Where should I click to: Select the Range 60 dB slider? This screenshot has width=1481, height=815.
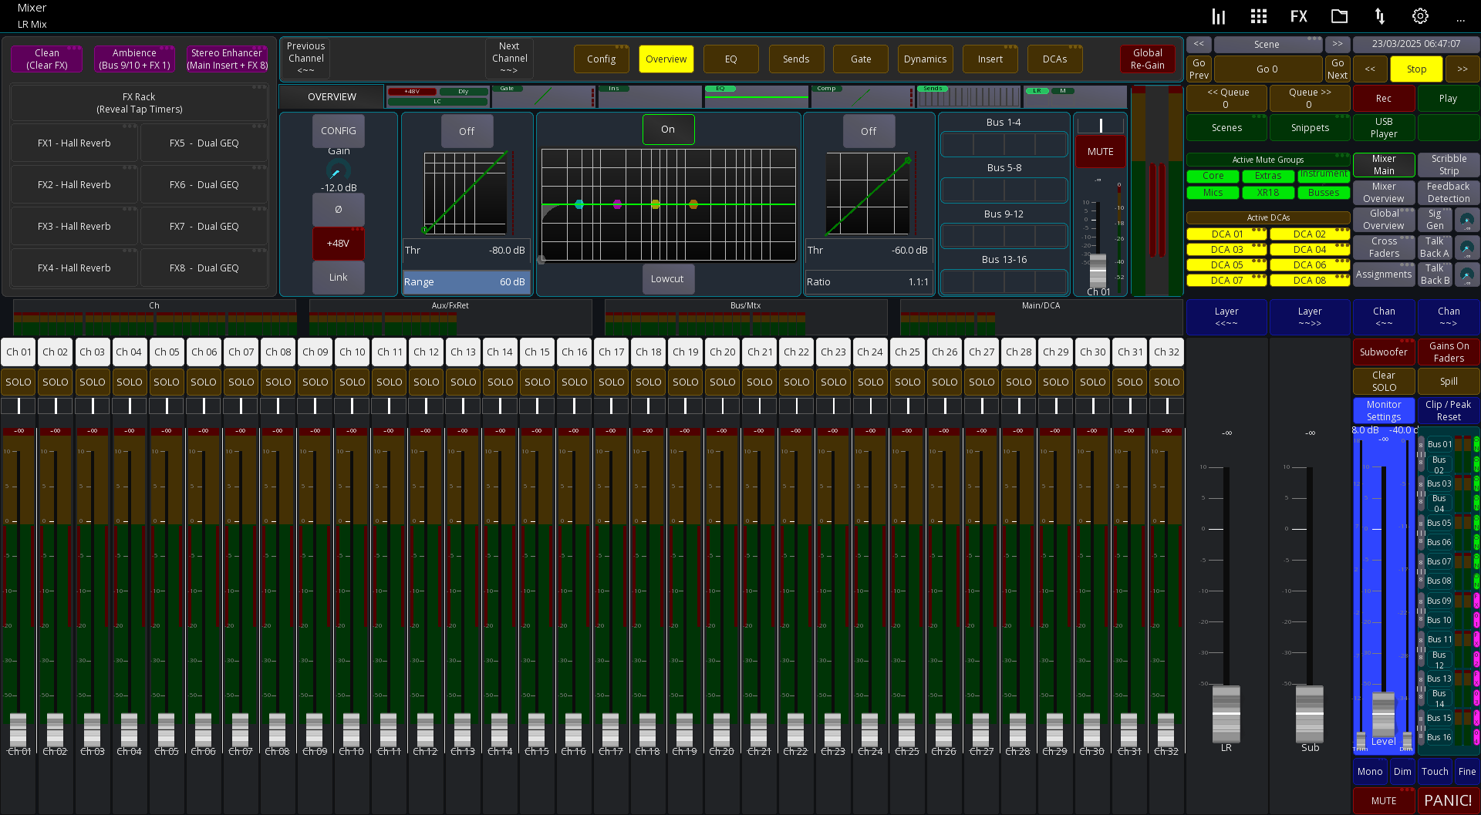pyautogui.click(x=466, y=282)
